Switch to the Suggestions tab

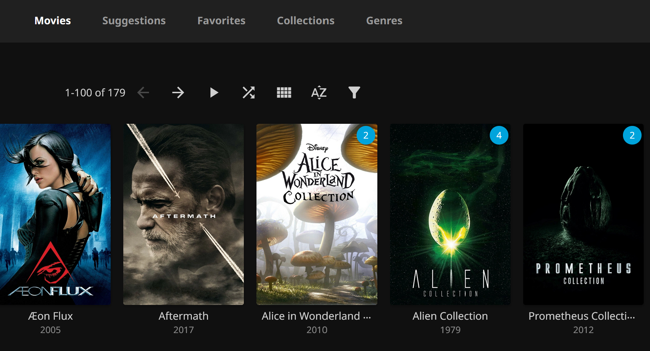[x=134, y=21]
